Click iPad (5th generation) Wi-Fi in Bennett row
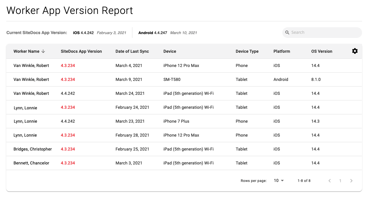Viewport: 368px width, 200px height. click(x=188, y=163)
